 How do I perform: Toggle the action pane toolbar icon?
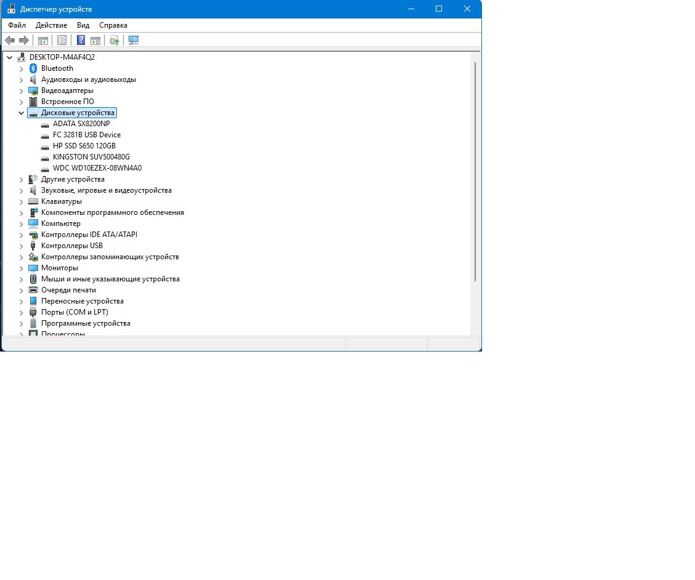(95, 41)
